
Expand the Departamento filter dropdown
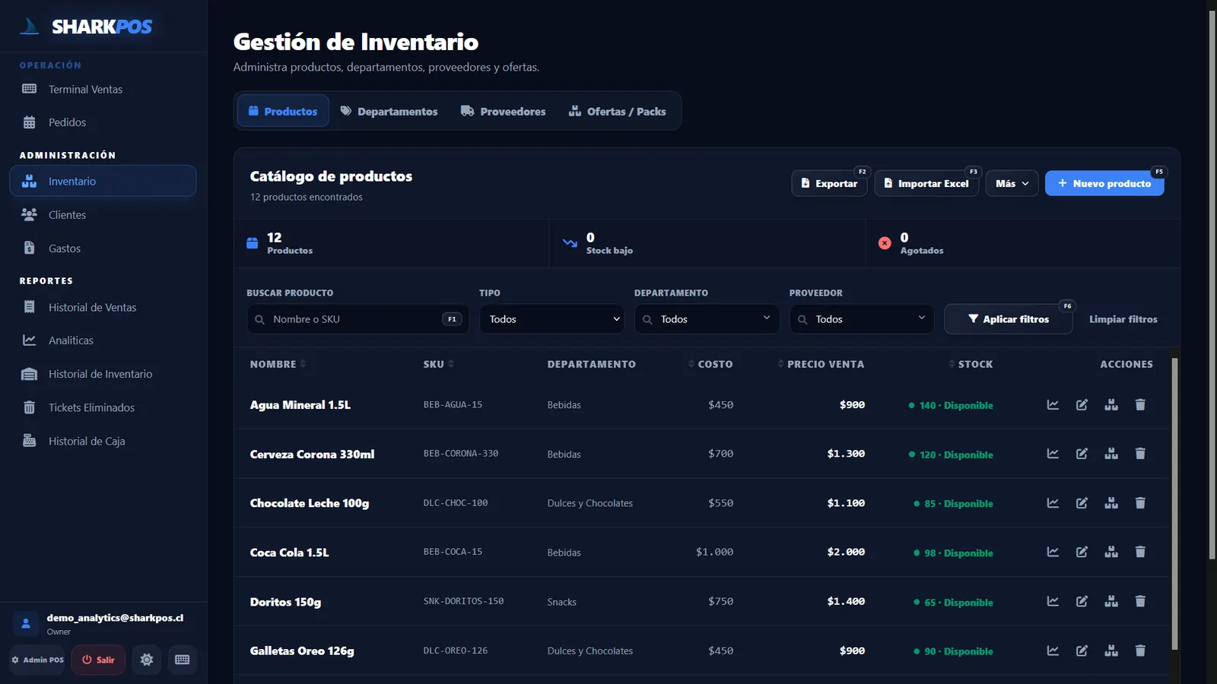(x=707, y=319)
